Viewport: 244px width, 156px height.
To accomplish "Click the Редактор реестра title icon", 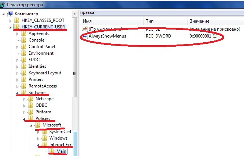I will 3,5.
